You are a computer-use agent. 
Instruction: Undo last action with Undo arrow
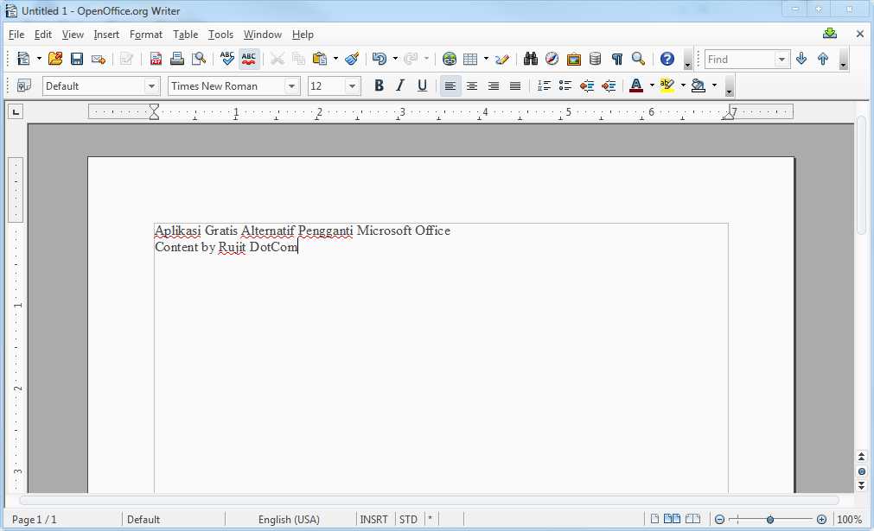[x=380, y=59]
